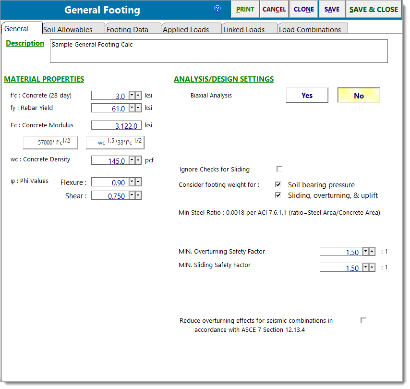Apply the 57000*f'c^1/2 modulus formula

[x=50, y=143]
